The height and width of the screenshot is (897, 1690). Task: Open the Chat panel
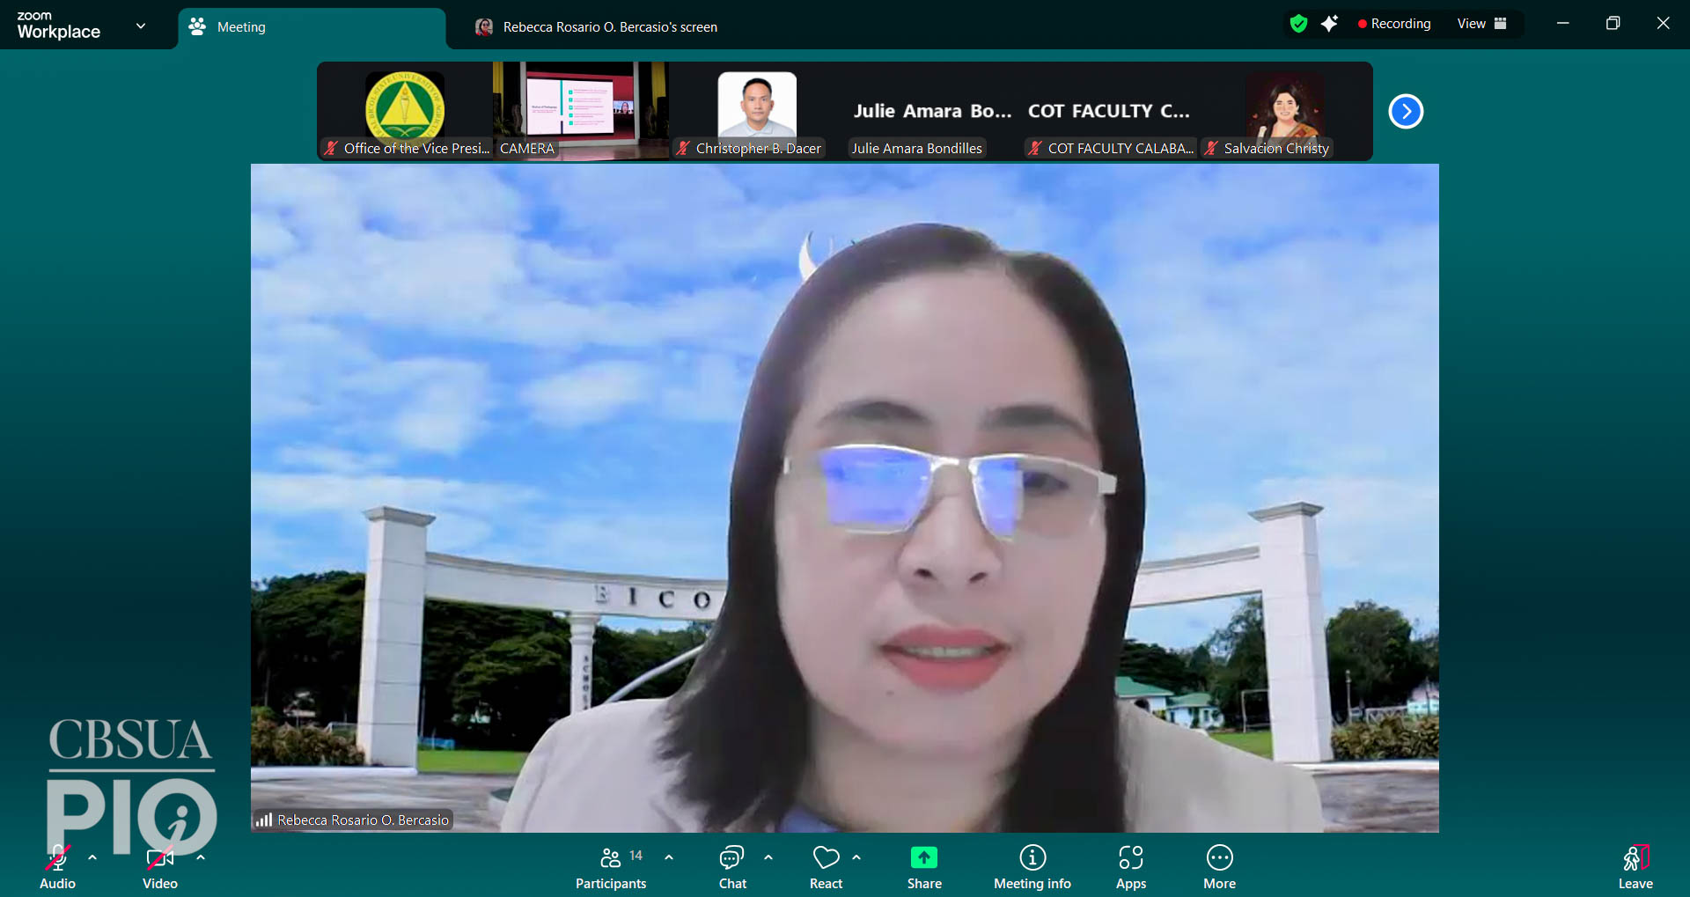point(731,867)
